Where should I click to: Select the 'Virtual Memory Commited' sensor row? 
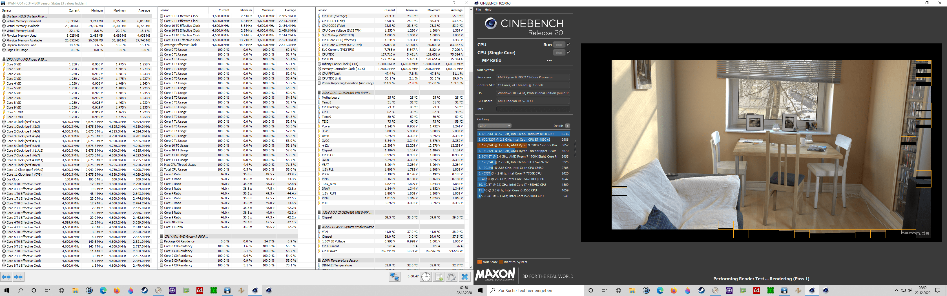pyautogui.click(x=77, y=21)
